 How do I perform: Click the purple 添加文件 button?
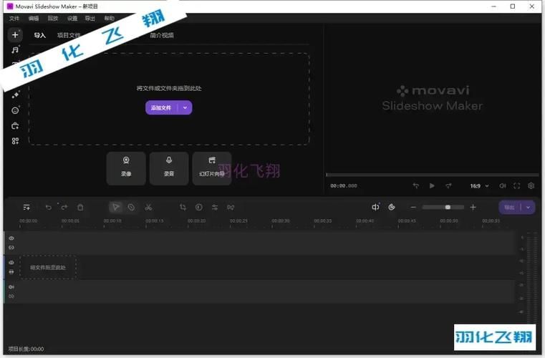tap(161, 107)
